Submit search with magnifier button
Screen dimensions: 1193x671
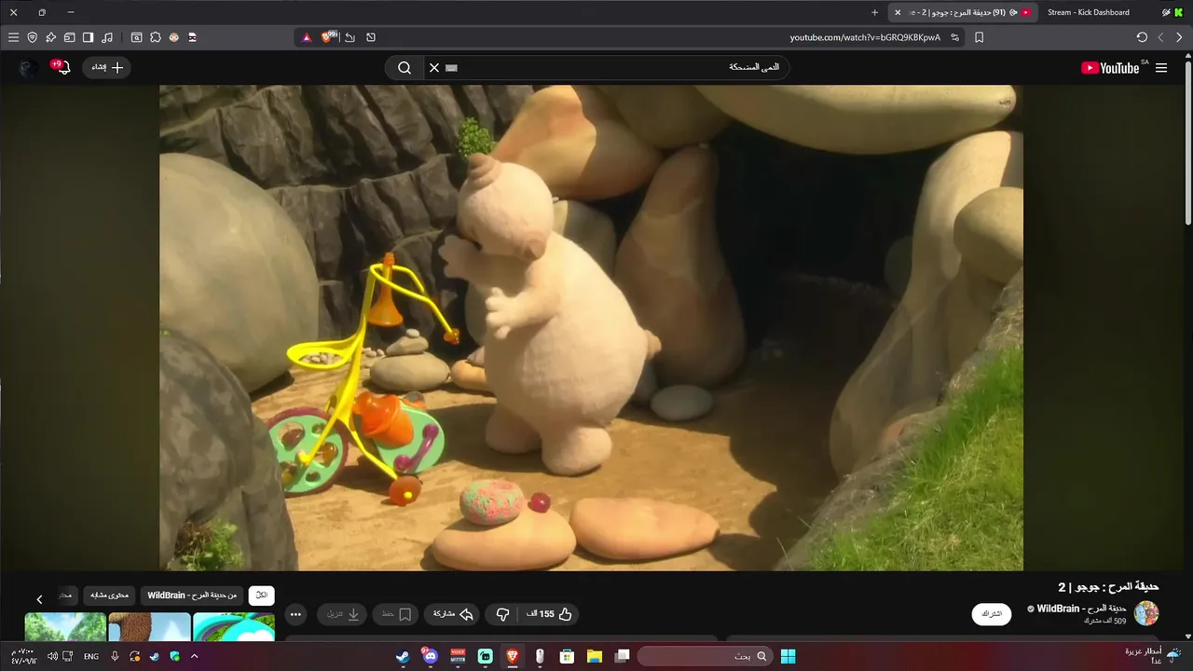405,67
